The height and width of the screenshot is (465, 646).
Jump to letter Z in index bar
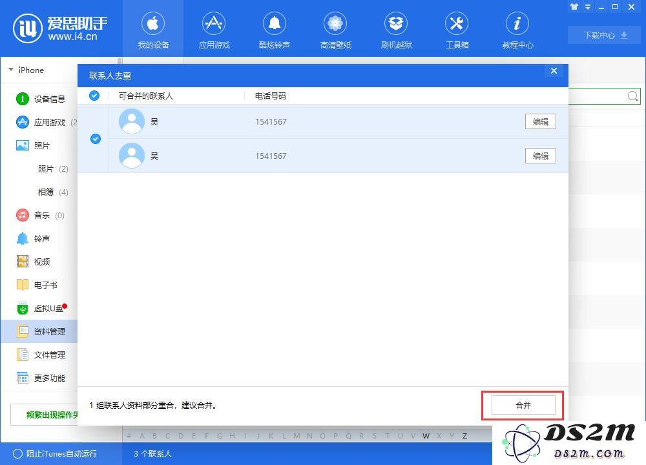tap(464, 436)
